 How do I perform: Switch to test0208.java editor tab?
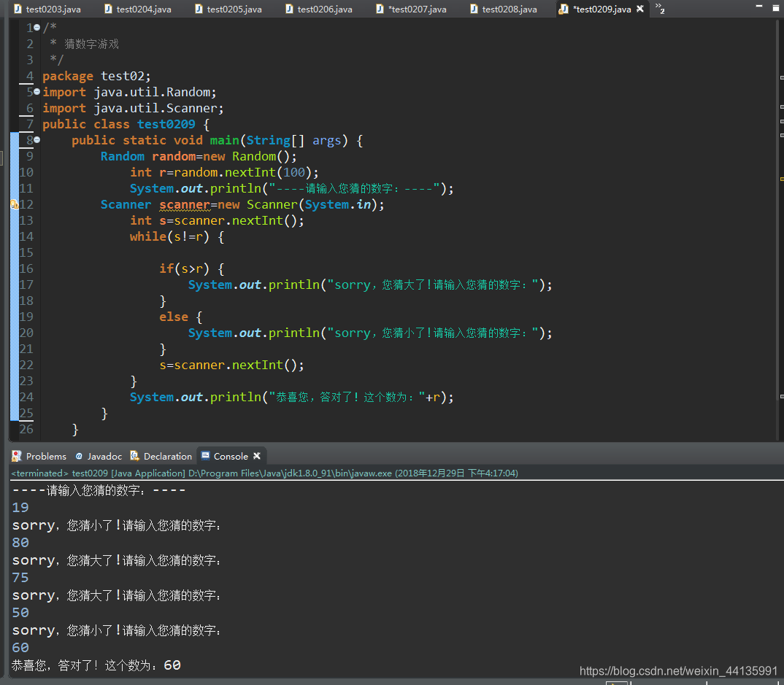pos(504,9)
